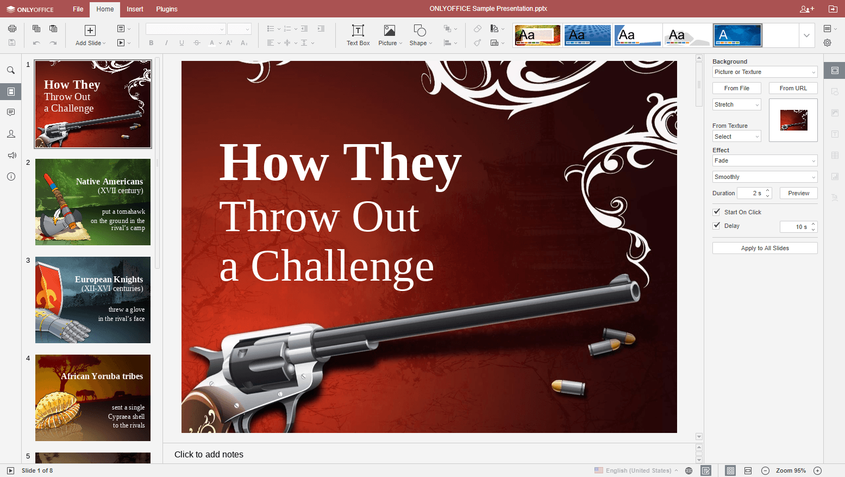Toggle the Delay checkbox

click(x=716, y=226)
